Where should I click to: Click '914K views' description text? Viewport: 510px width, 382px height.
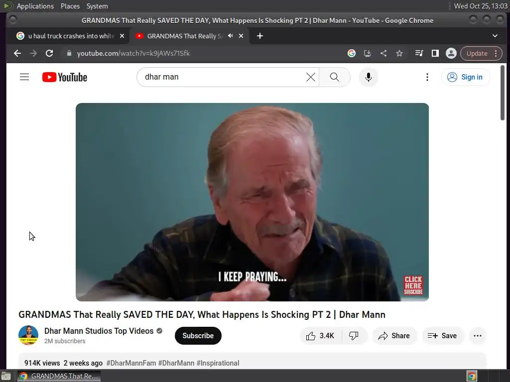coord(42,363)
